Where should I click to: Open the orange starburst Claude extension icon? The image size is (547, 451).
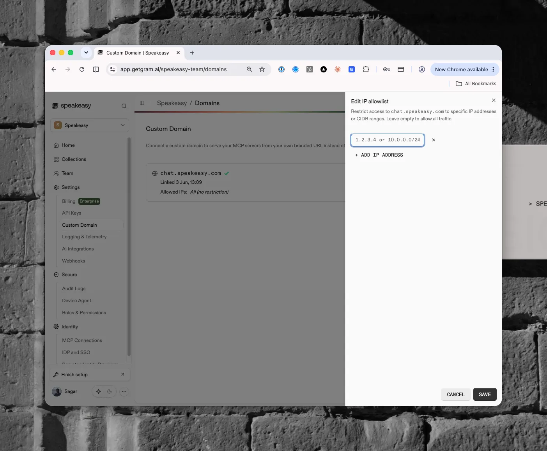(x=338, y=69)
